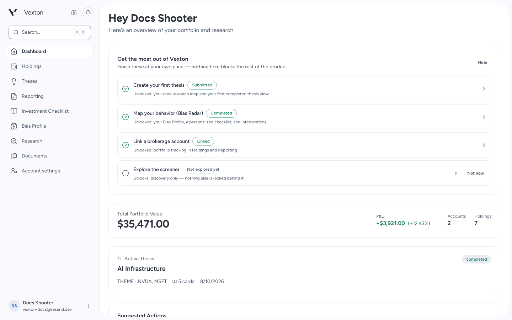Viewport: 512px width, 320px height.
Task: Click the Linked badge
Action: [203, 141]
